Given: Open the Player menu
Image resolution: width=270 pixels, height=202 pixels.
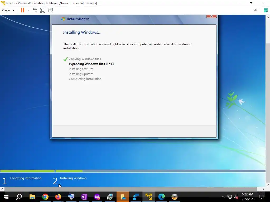Looking at the screenshot, I should coord(8,10).
